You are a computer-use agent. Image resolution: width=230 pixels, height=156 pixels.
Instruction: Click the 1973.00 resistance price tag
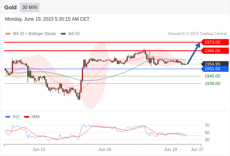coord(215,42)
